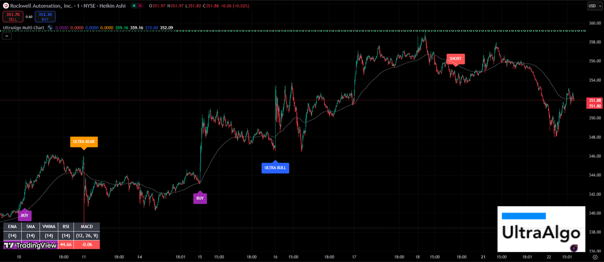Image resolution: width=604 pixels, height=262 pixels.
Task: Click the indicator icon next to UltraAlgo Multi-Chart
Action: (50, 27)
